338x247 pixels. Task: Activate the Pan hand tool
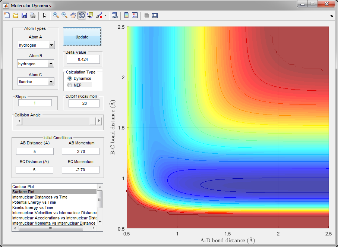pos(73,15)
